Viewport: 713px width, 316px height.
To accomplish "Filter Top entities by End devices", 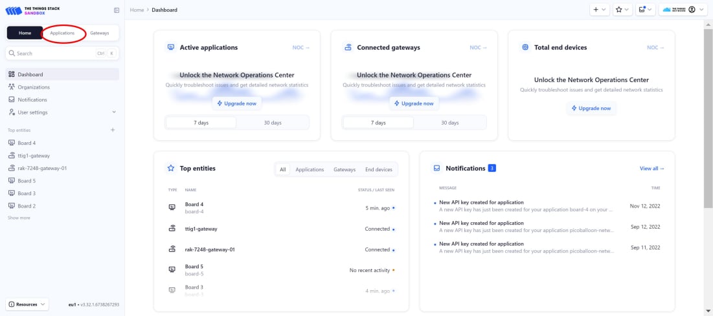I will click(x=378, y=169).
